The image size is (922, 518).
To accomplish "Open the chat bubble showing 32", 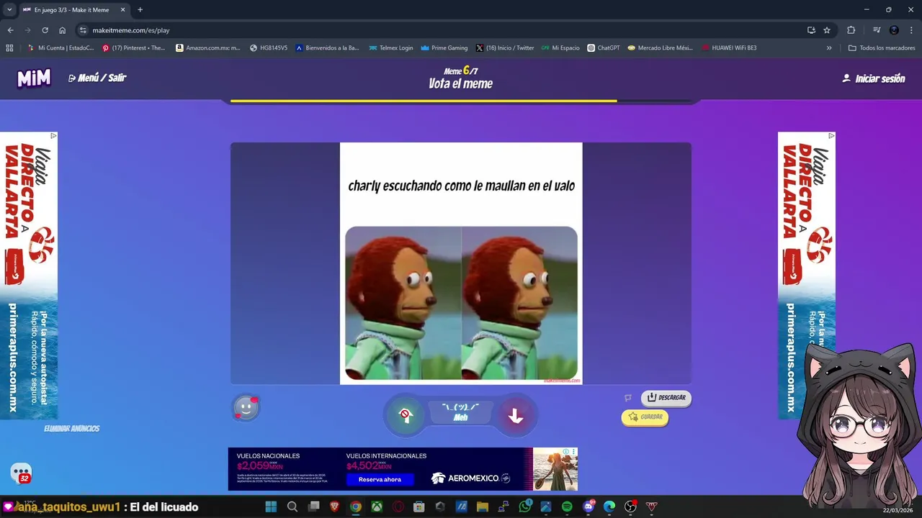I will (21, 473).
